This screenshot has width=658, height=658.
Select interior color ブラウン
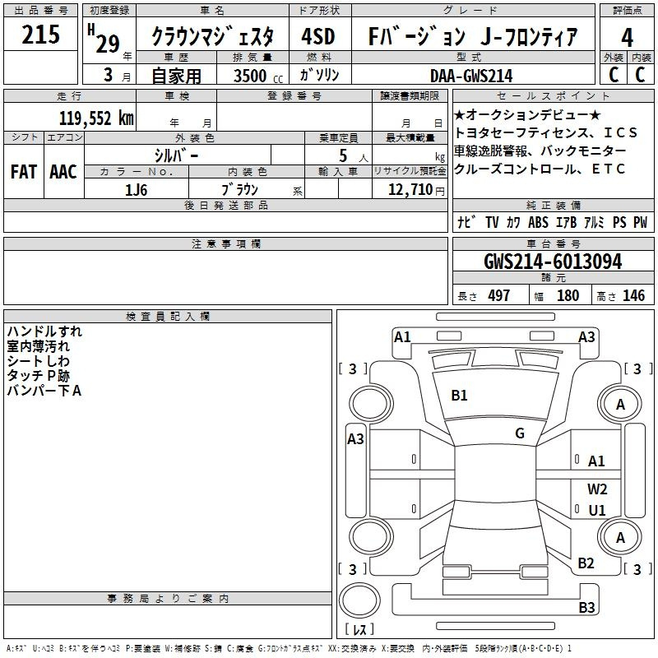(239, 189)
